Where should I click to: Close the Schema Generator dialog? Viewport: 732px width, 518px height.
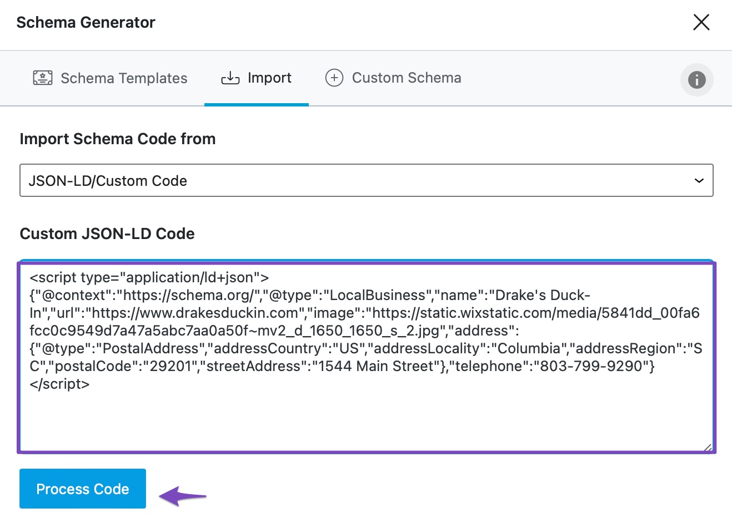tap(701, 22)
